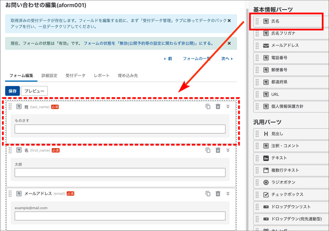Click link to set form status to 無効
This screenshot has height=231, width=329.
(x=149, y=43)
